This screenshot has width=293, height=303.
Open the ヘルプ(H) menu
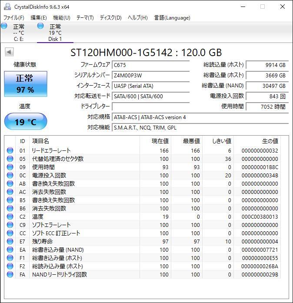(x=138, y=18)
